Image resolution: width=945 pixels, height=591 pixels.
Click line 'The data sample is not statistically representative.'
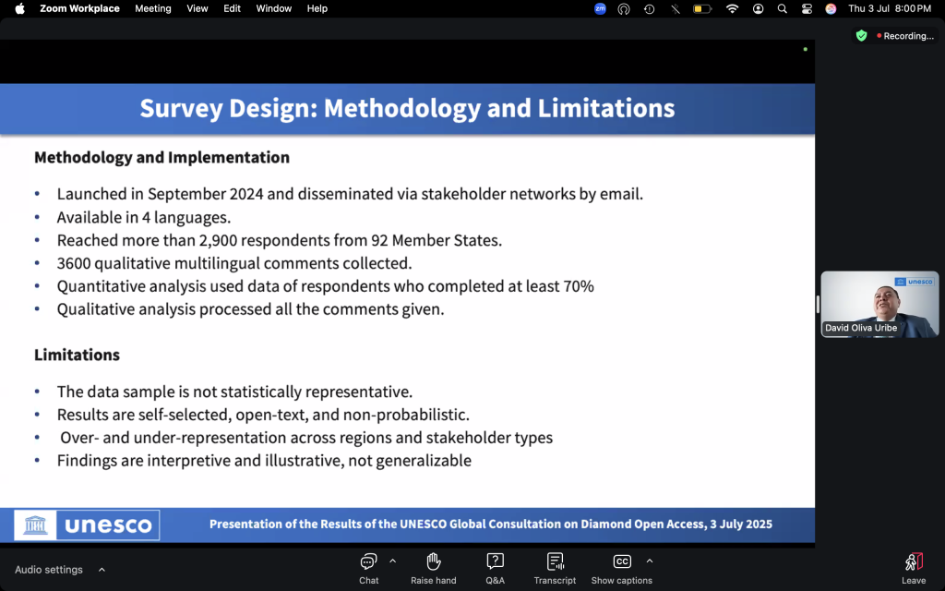point(234,392)
